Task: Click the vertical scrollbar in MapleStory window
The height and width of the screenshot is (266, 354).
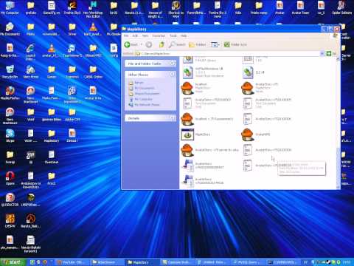Action: 339,123
